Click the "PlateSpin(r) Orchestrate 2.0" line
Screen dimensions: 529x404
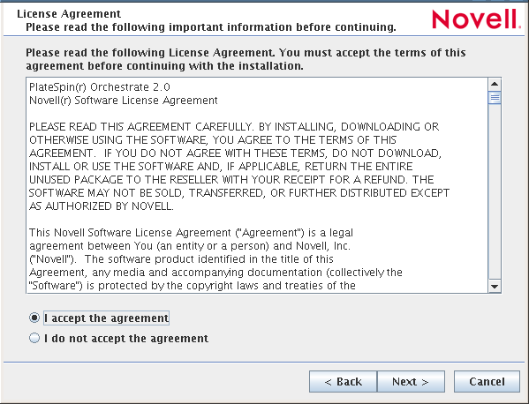pyautogui.click(x=100, y=87)
